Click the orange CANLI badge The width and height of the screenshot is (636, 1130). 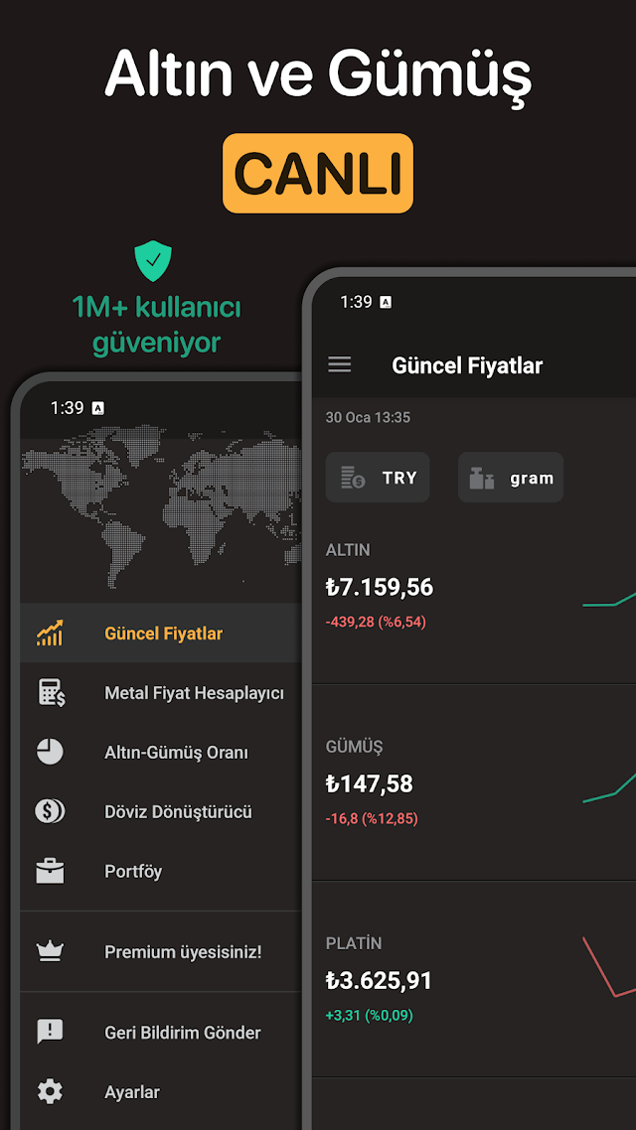tap(318, 173)
